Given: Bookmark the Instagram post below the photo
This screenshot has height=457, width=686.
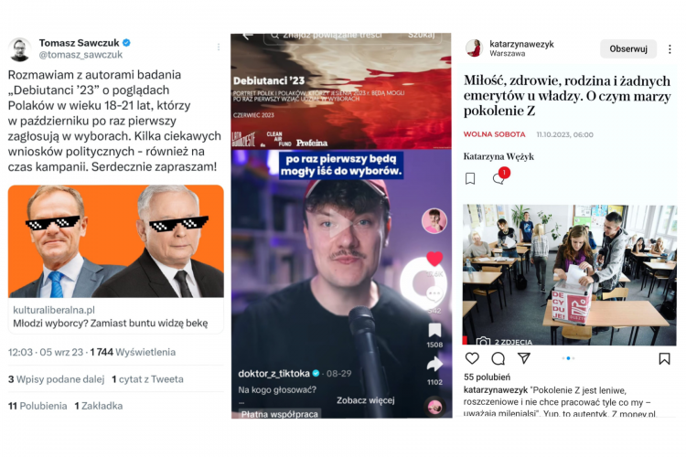Looking at the screenshot, I should 664,358.
